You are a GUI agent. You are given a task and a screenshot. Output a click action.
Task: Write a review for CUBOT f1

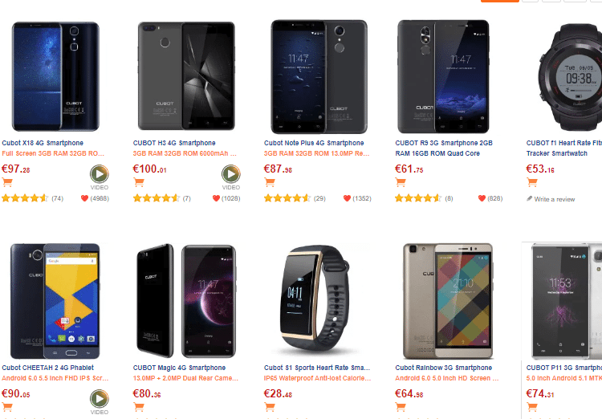[x=554, y=199]
